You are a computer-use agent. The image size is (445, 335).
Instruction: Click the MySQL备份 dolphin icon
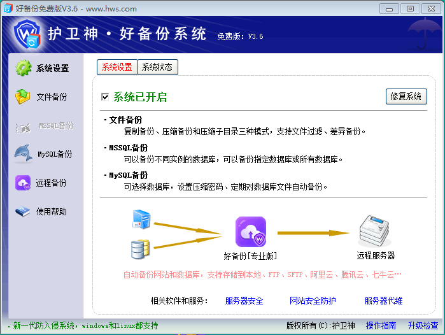24,154
